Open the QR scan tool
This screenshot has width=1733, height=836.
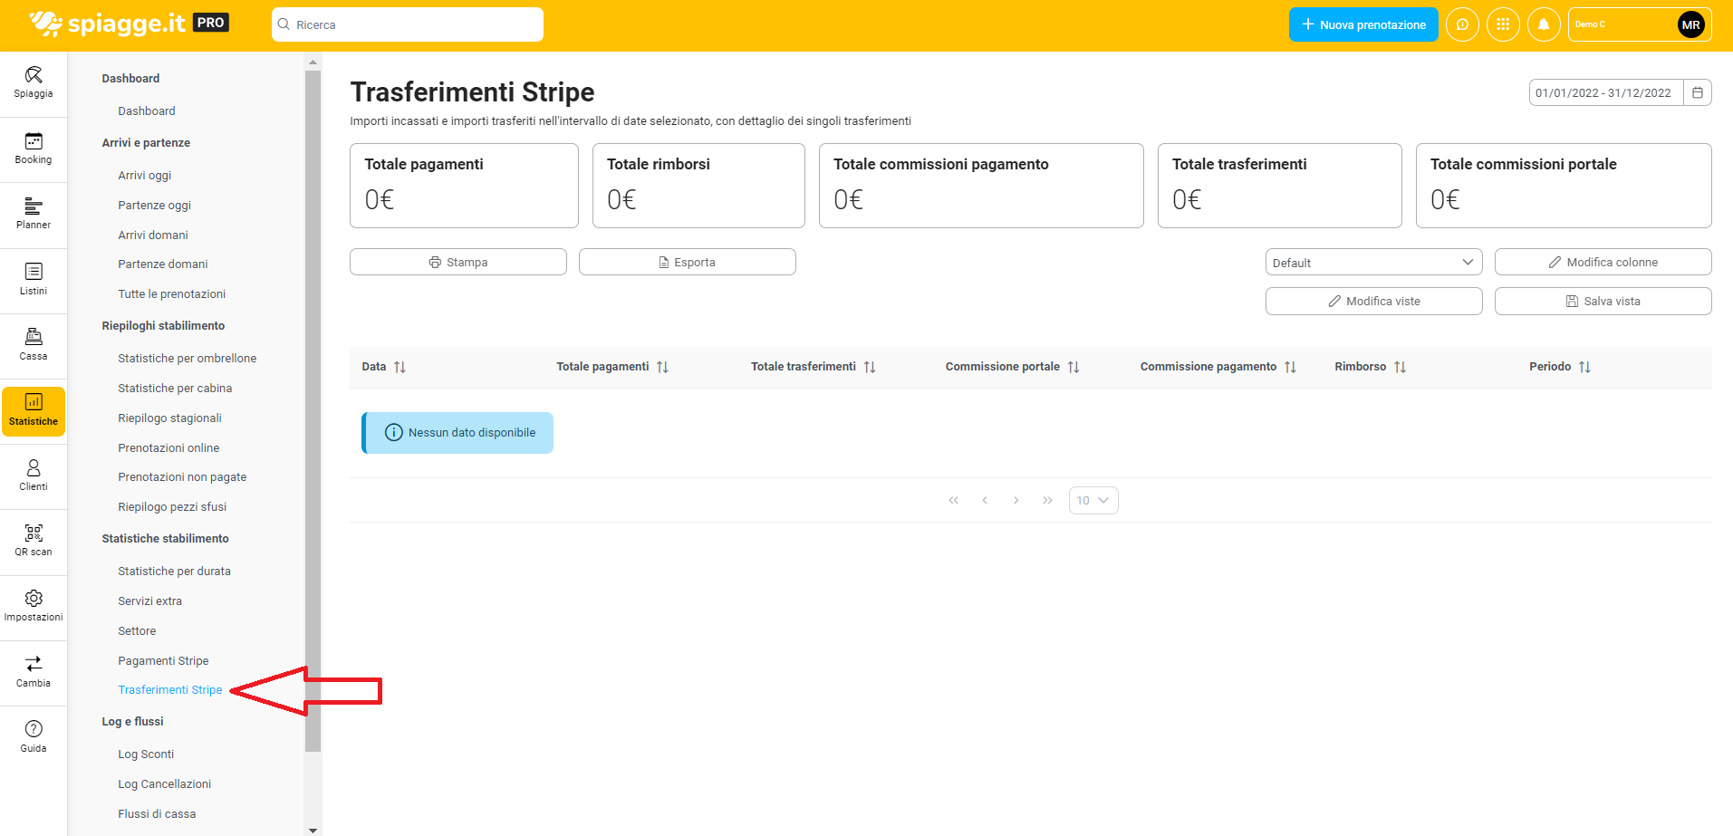pos(34,541)
